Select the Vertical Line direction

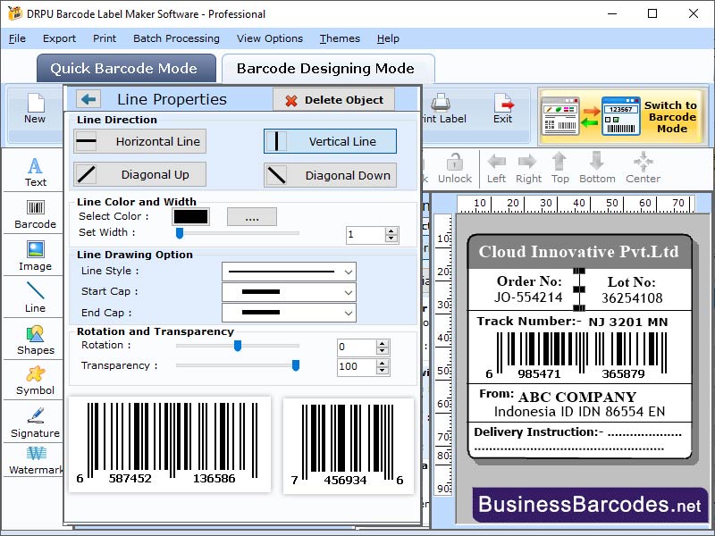coord(330,141)
